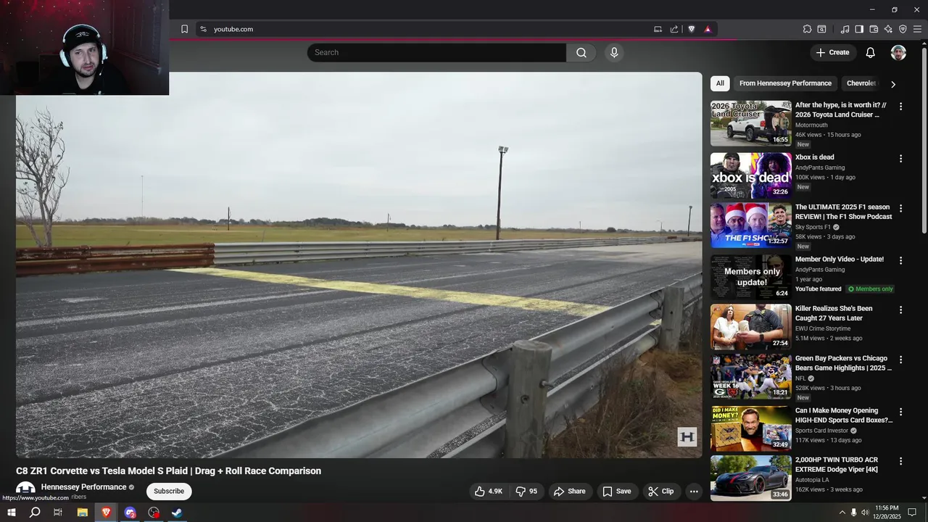928x522 pixels.
Task: Open YouTube notifications bell
Action: tap(871, 52)
